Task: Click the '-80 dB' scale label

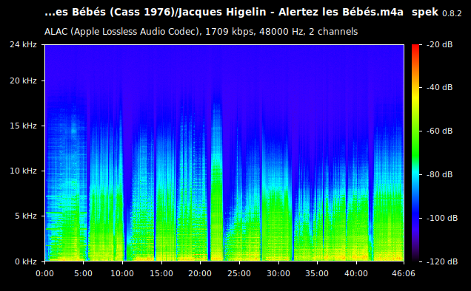Action: [x=439, y=174]
